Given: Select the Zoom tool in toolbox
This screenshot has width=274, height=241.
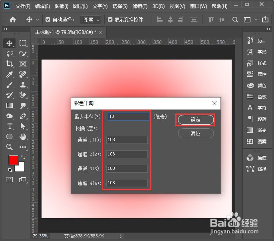Looking at the screenshot, I should tap(10, 147).
